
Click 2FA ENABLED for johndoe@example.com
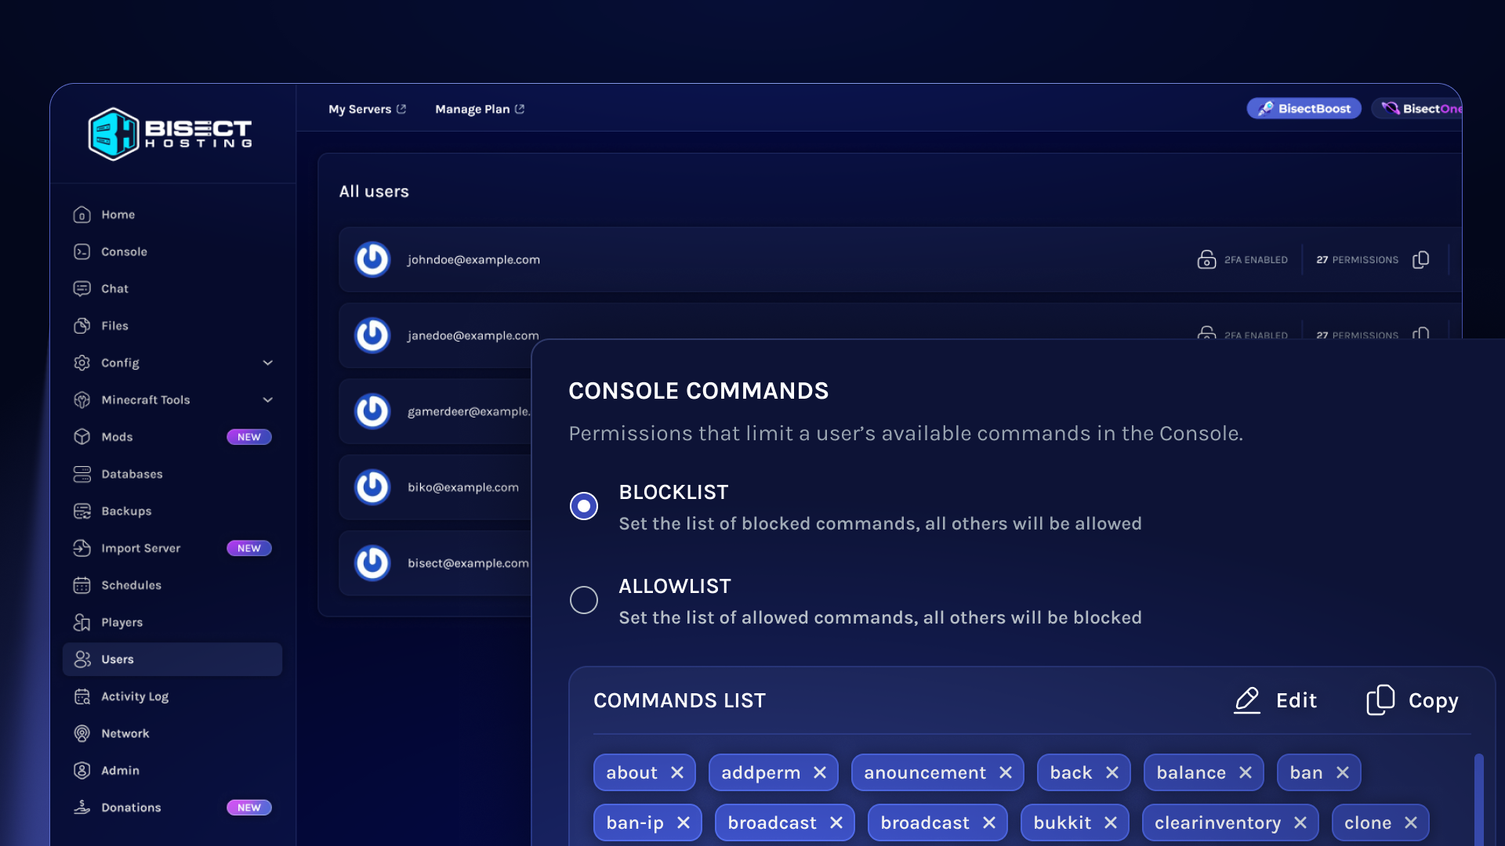[1256, 260]
